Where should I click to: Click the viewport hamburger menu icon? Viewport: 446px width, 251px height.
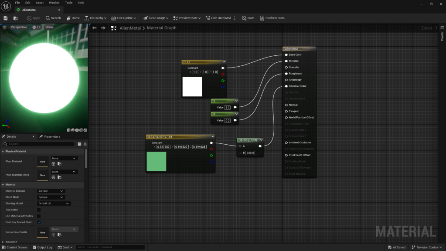tap(4, 27)
